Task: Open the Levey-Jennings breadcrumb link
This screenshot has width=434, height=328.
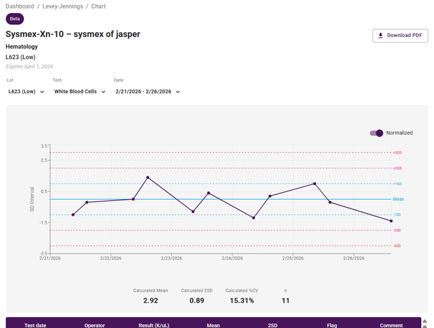Action: [63, 6]
